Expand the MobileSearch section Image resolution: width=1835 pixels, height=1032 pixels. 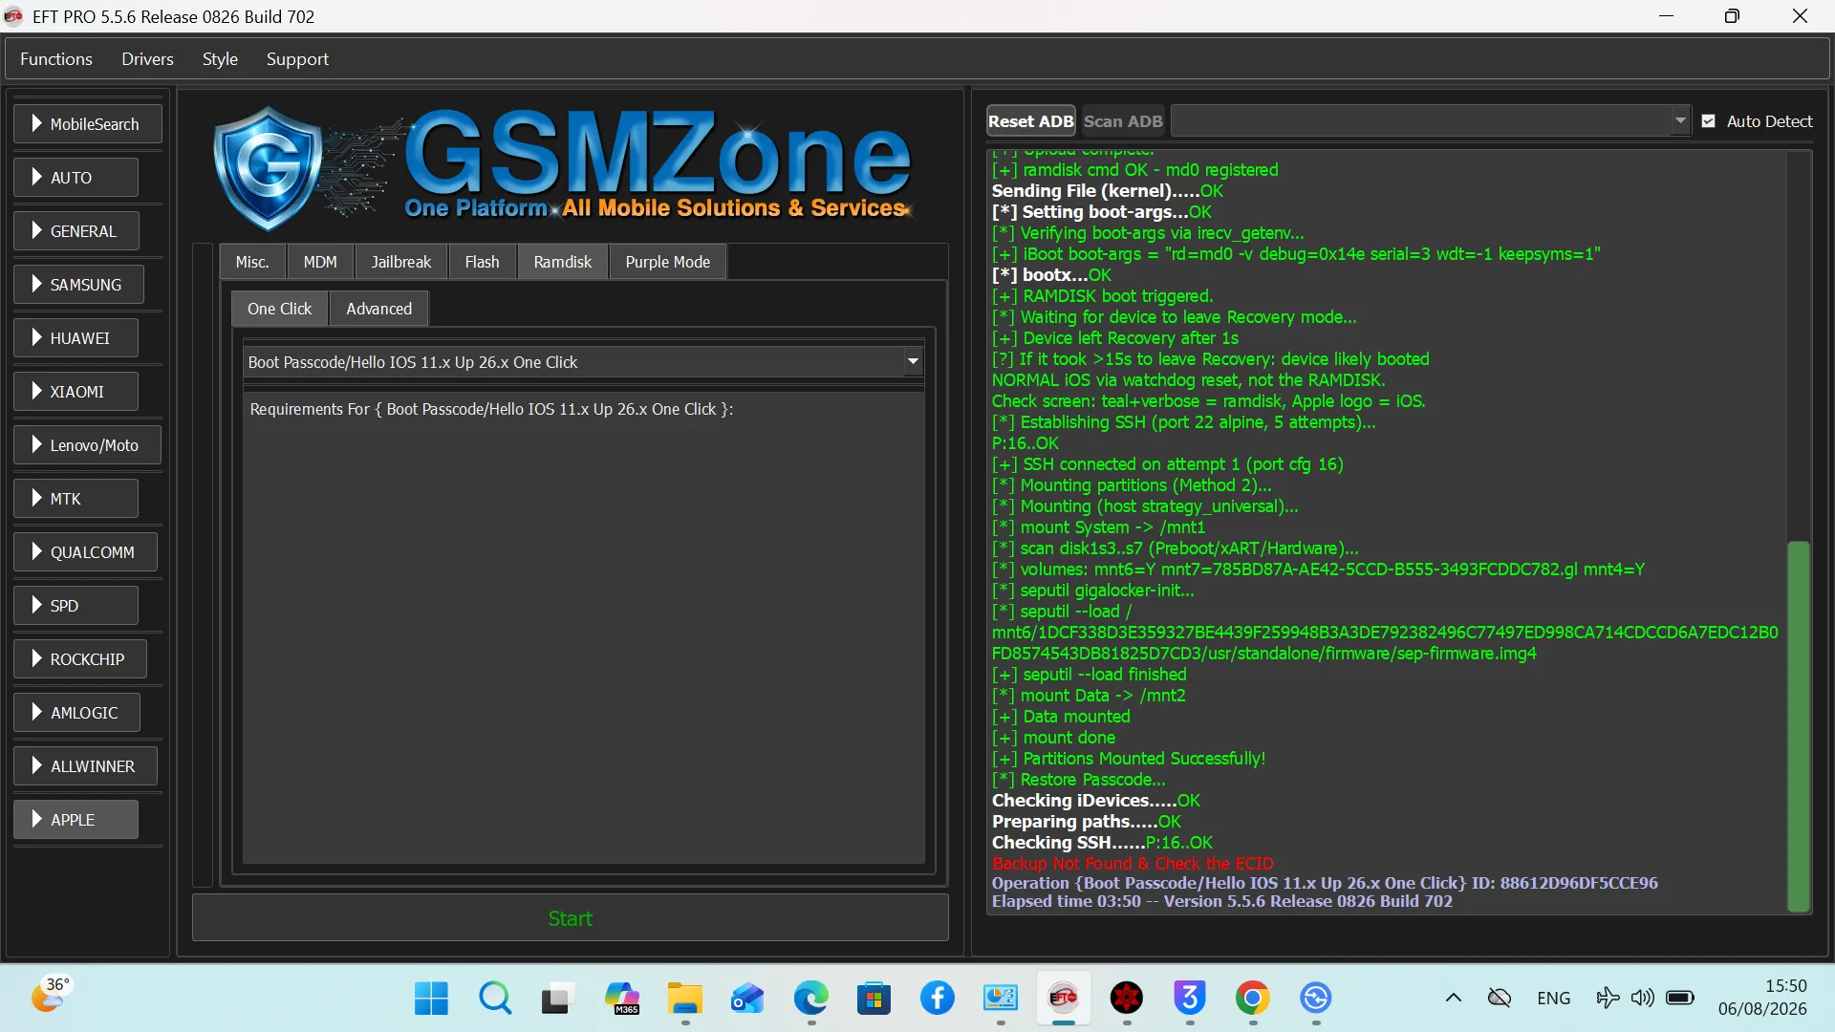(88, 124)
